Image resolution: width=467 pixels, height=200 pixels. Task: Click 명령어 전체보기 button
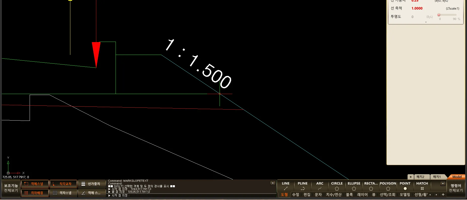click(x=456, y=188)
